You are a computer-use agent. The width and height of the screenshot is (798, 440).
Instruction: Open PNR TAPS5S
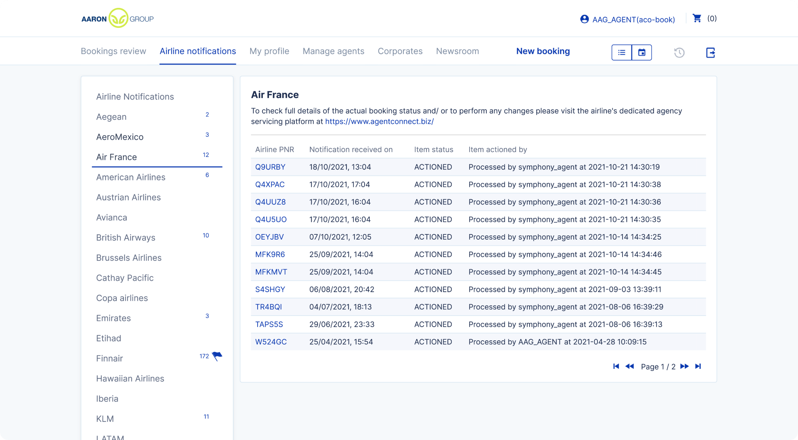point(269,325)
